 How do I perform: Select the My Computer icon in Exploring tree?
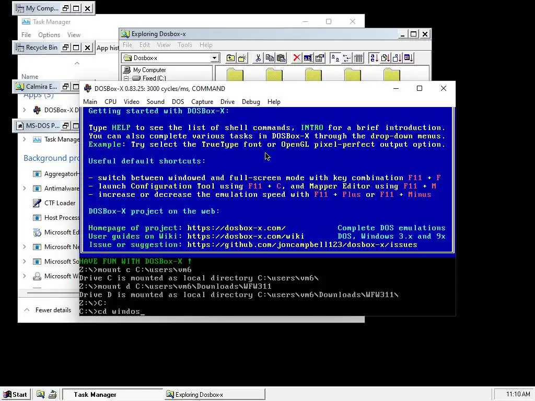coord(127,70)
